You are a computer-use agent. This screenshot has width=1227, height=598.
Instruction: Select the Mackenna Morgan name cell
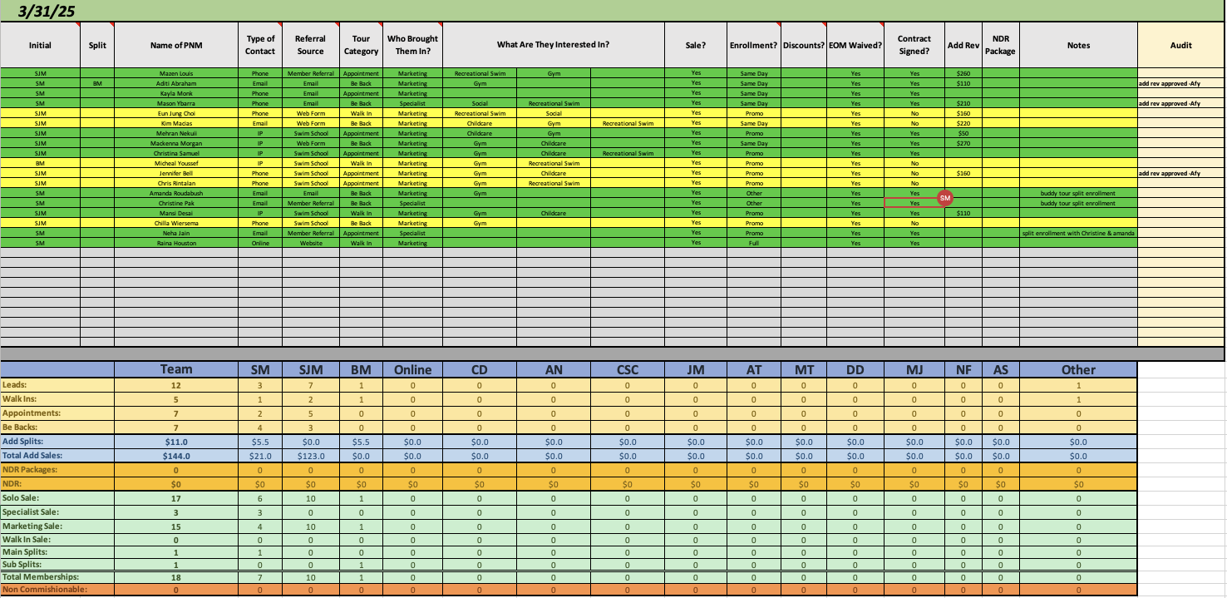click(x=176, y=143)
